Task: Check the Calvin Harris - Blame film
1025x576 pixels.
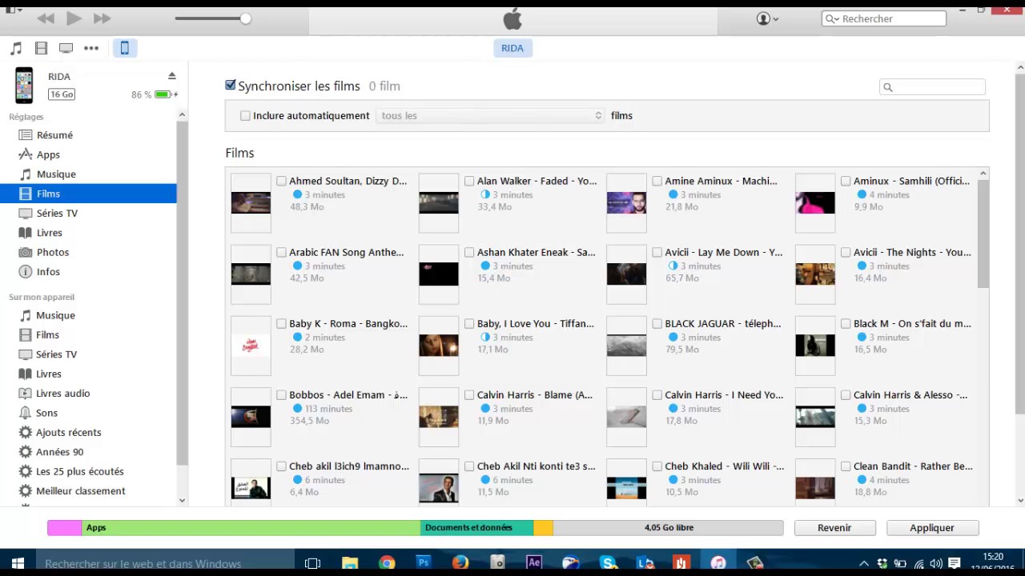Action: (x=469, y=394)
